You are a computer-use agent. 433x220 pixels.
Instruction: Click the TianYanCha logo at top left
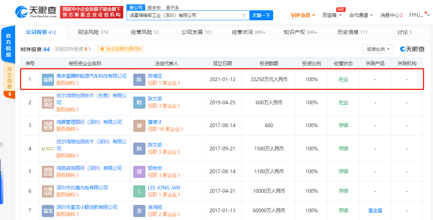point(36,13)
